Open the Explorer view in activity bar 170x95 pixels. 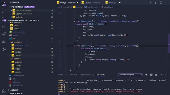tap(4, 4)
